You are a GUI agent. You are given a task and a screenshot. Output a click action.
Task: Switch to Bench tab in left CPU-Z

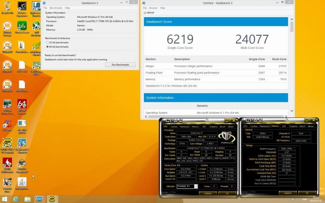(222, 126)
